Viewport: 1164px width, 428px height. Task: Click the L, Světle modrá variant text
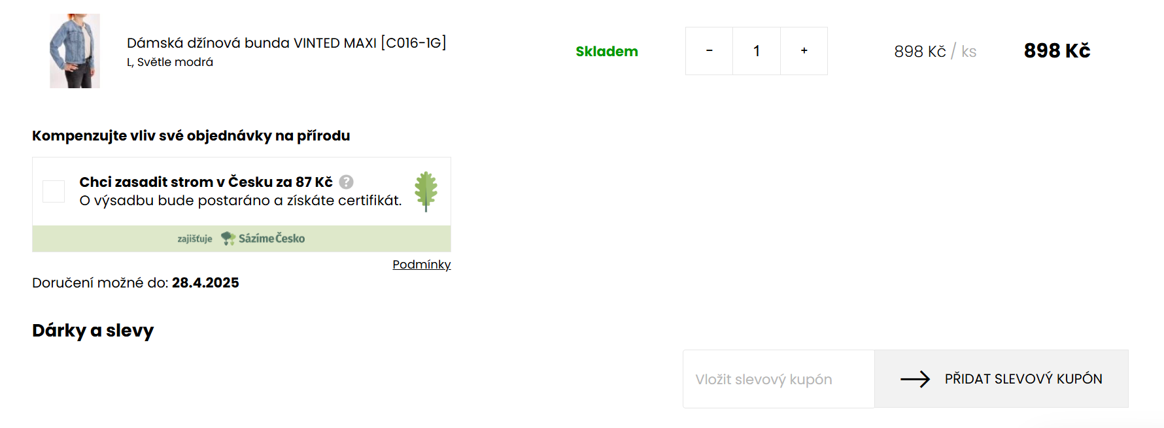point(170,62)
